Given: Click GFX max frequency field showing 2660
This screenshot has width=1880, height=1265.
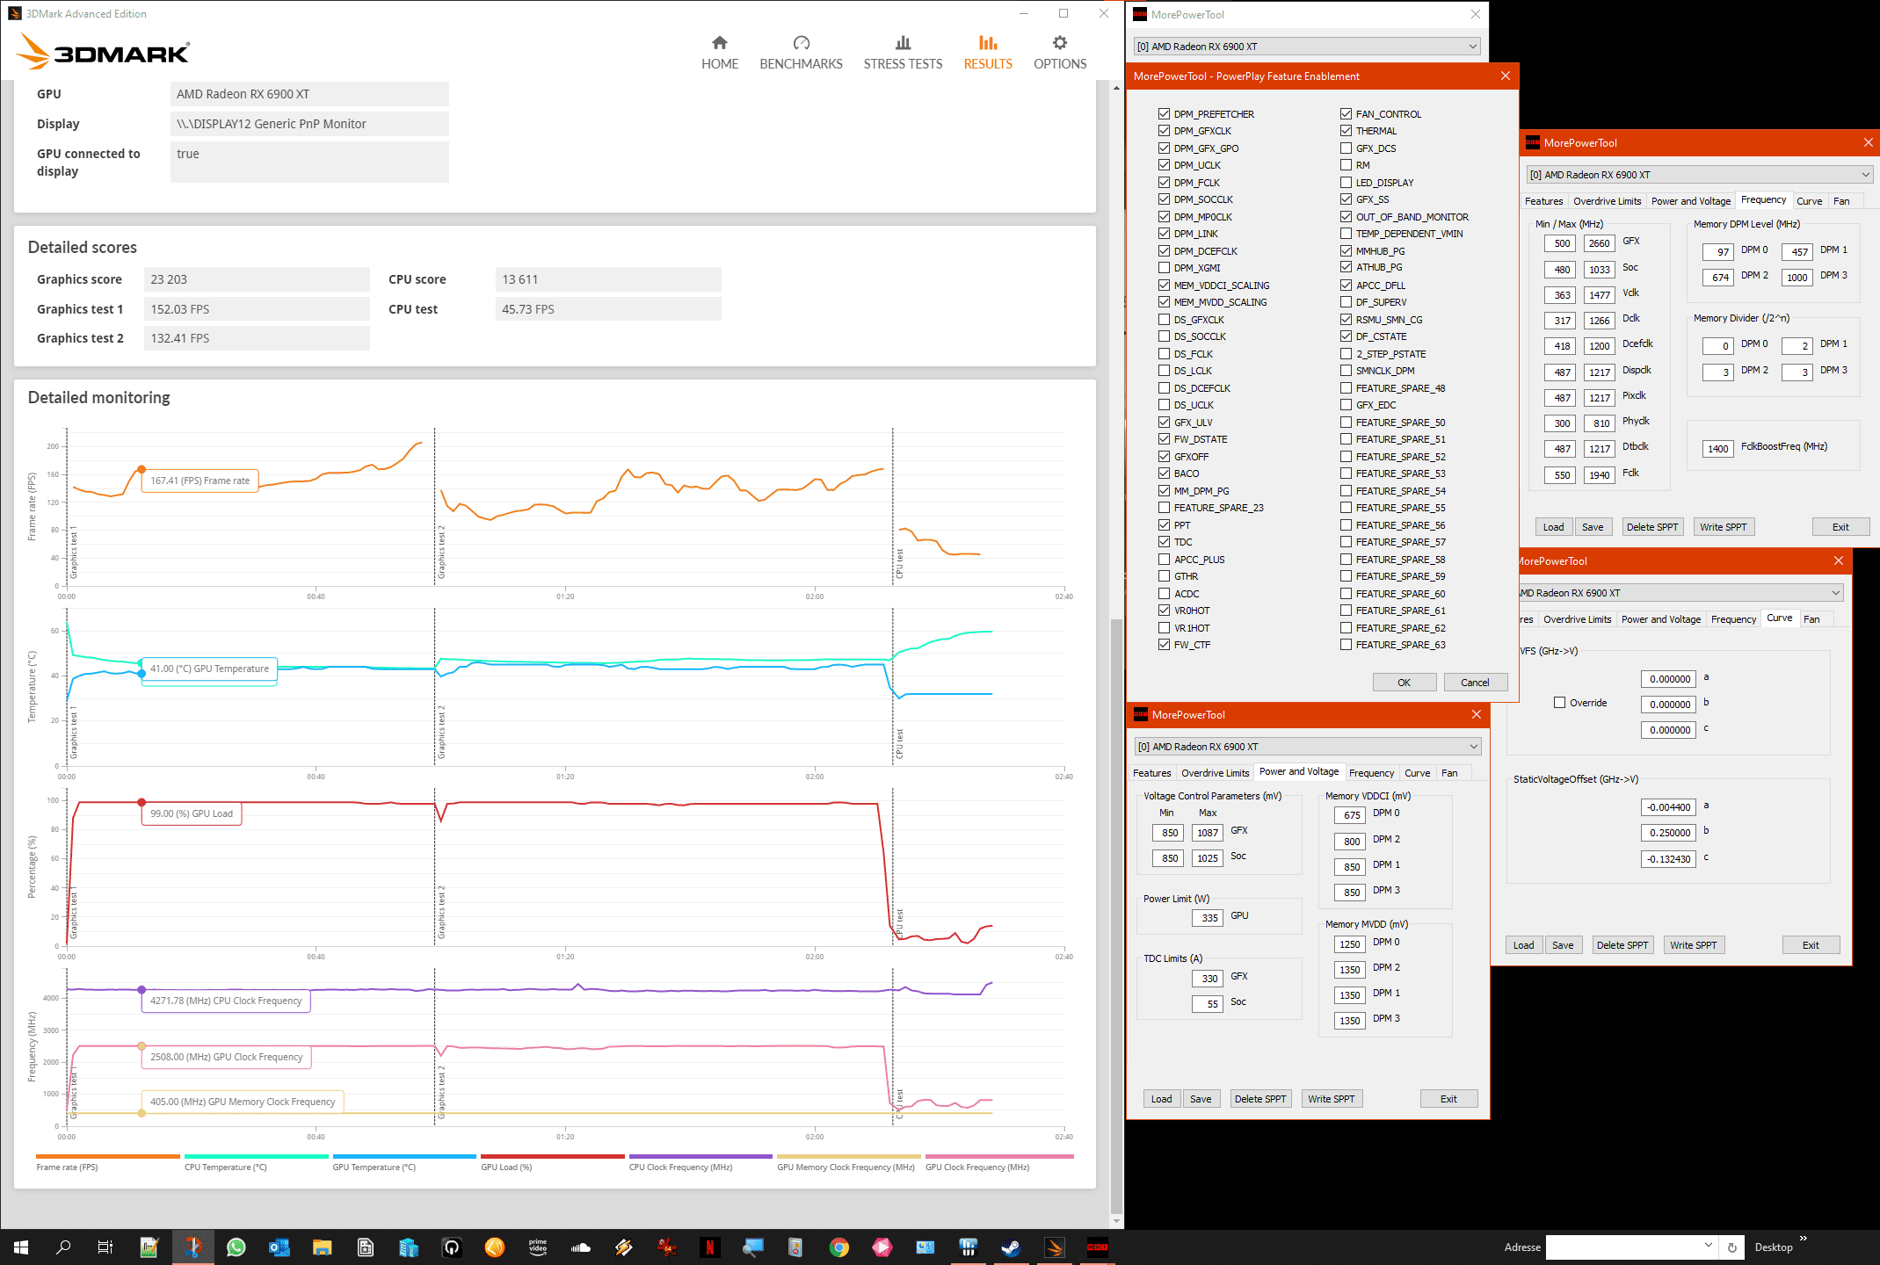Looking at the screenshot, I should pos(1600,243).
